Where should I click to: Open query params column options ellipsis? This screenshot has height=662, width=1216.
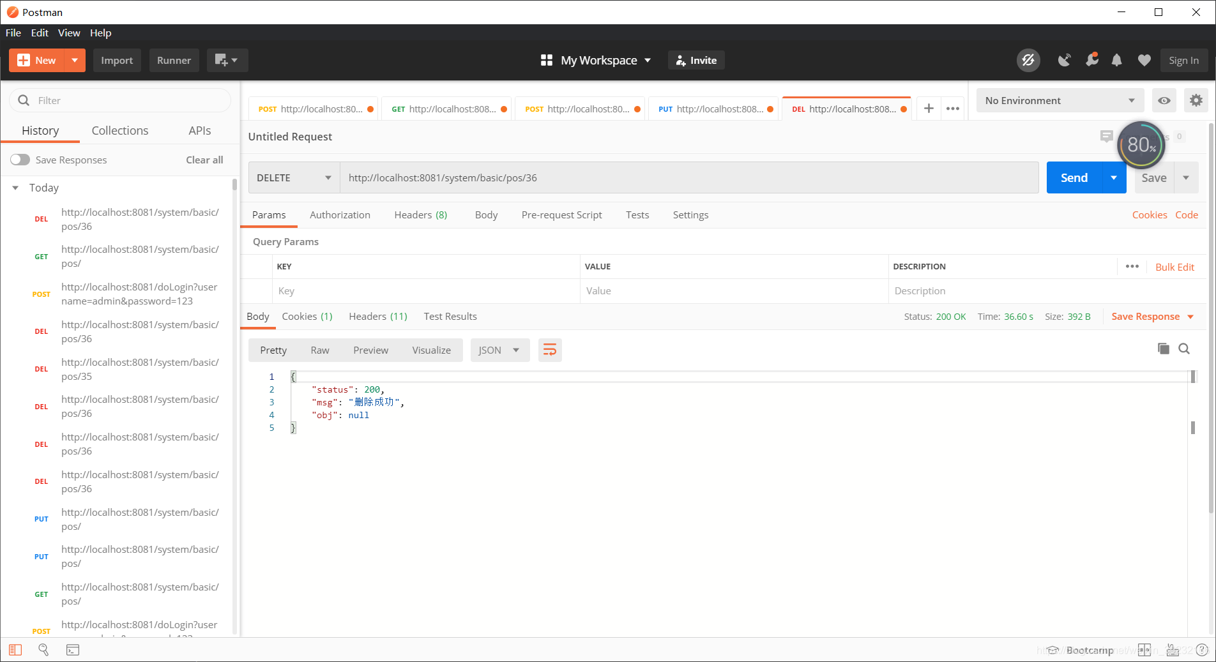[x=1132, y=266]
